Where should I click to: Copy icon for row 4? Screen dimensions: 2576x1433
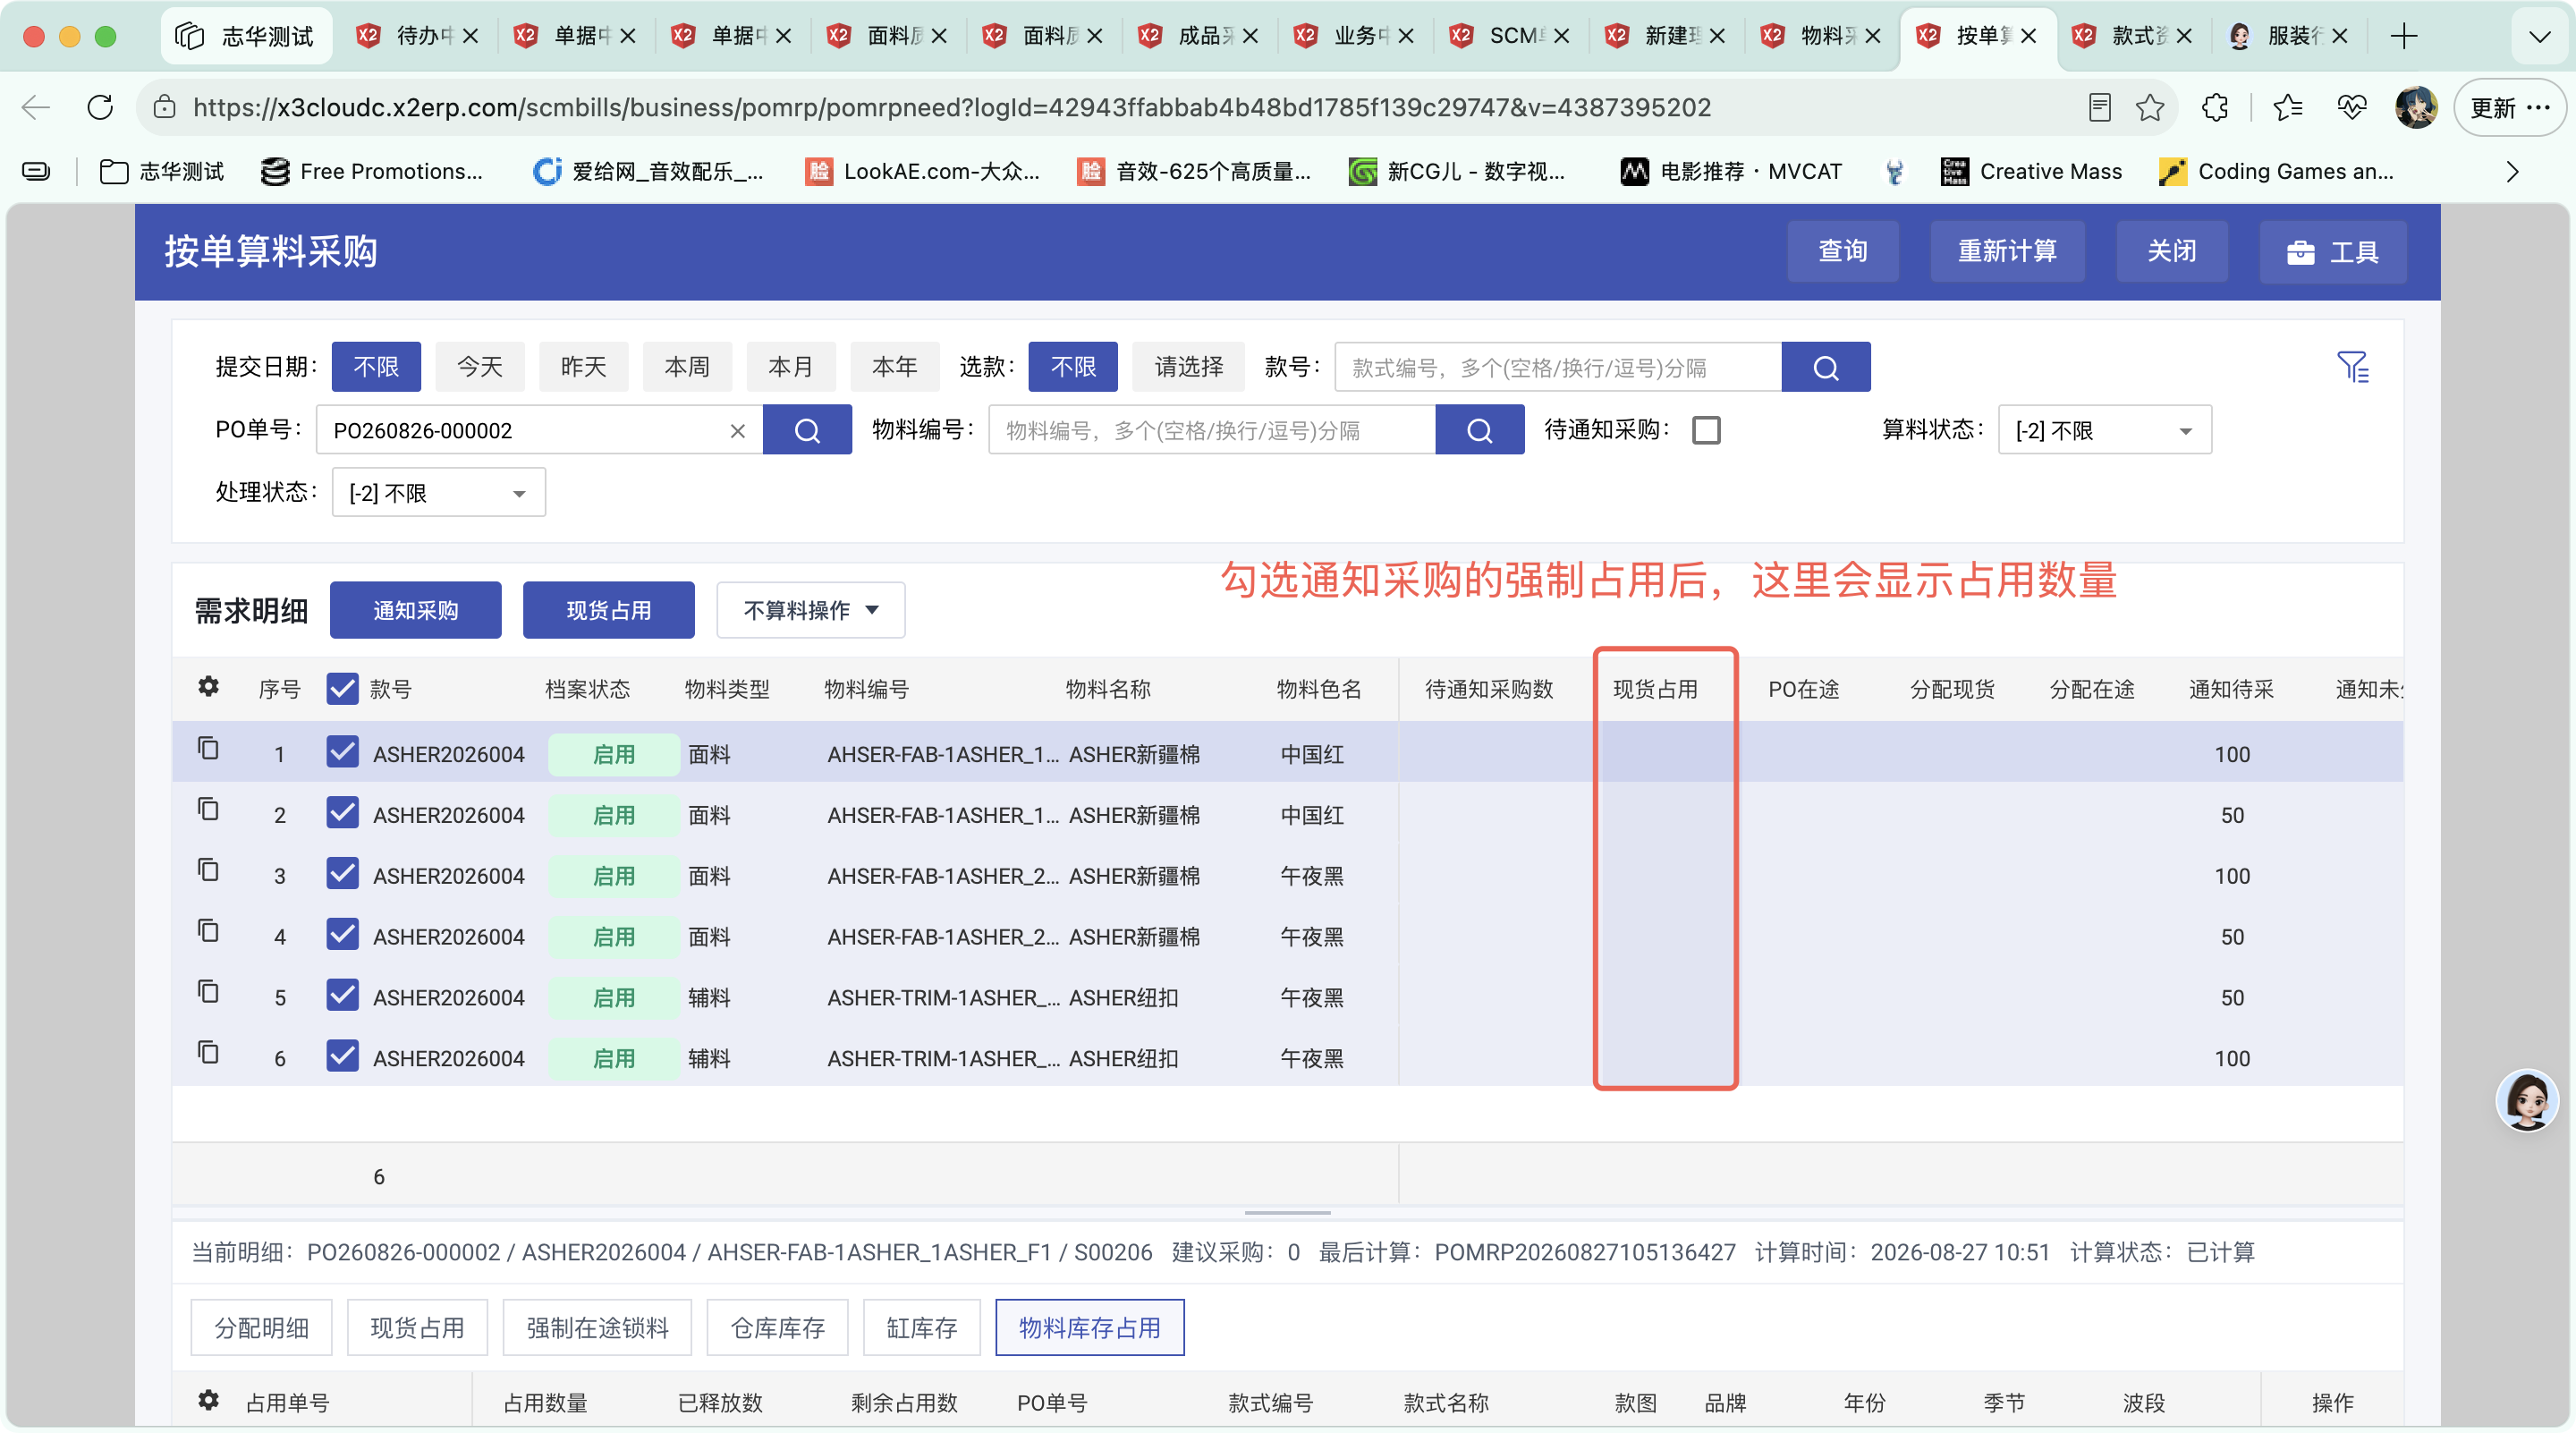pos(208,932)
